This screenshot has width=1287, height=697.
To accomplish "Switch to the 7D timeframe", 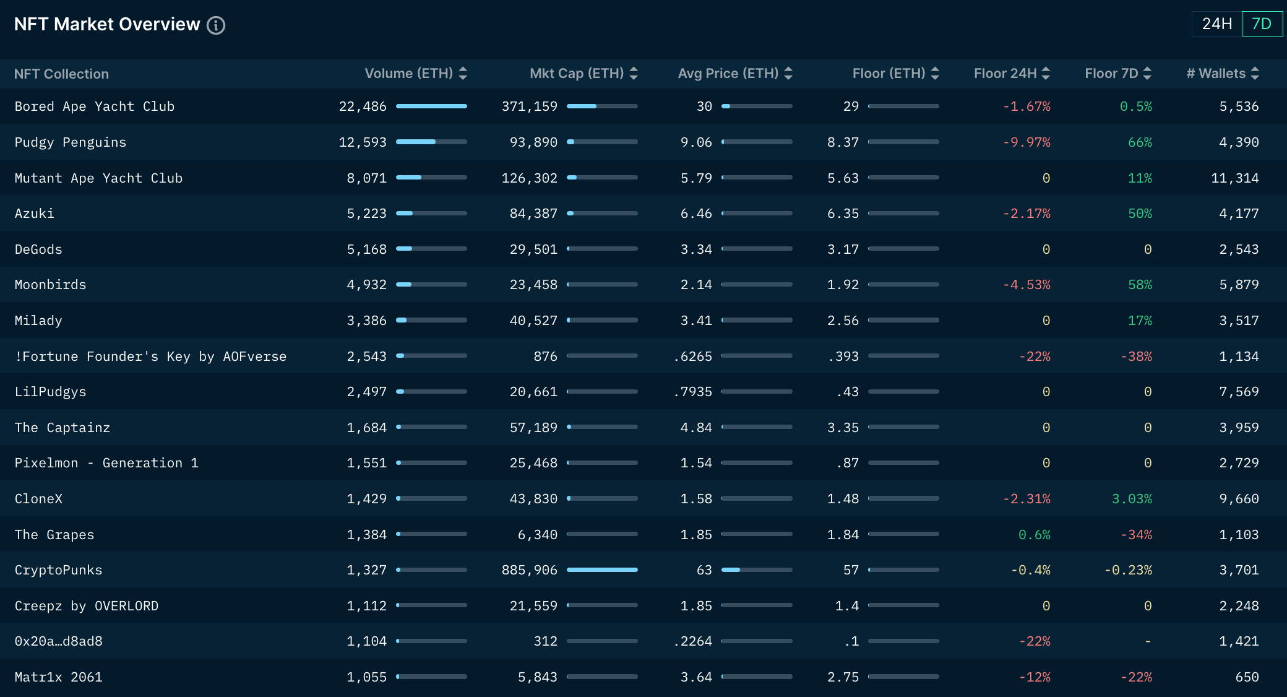I will tap(1262, 24).
